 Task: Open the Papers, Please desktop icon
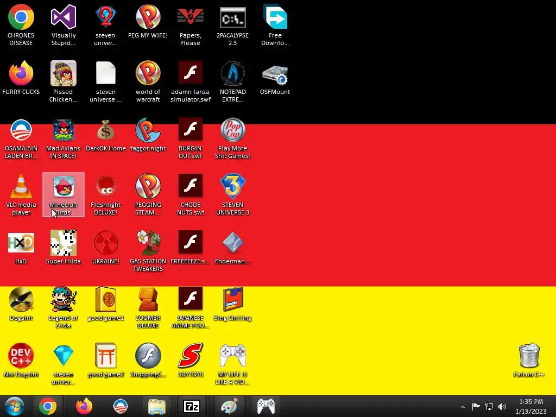191,17
